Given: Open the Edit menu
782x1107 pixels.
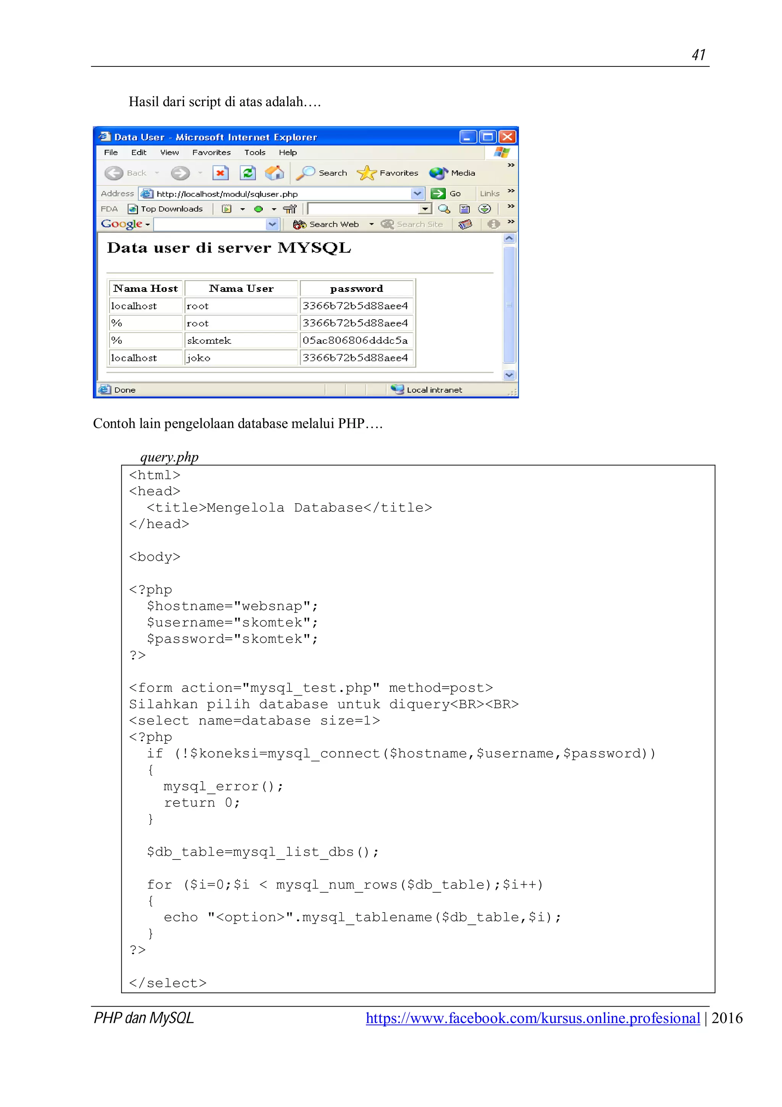Looking at the screenshot, I should pyautogui.click(x=139, y=152).
